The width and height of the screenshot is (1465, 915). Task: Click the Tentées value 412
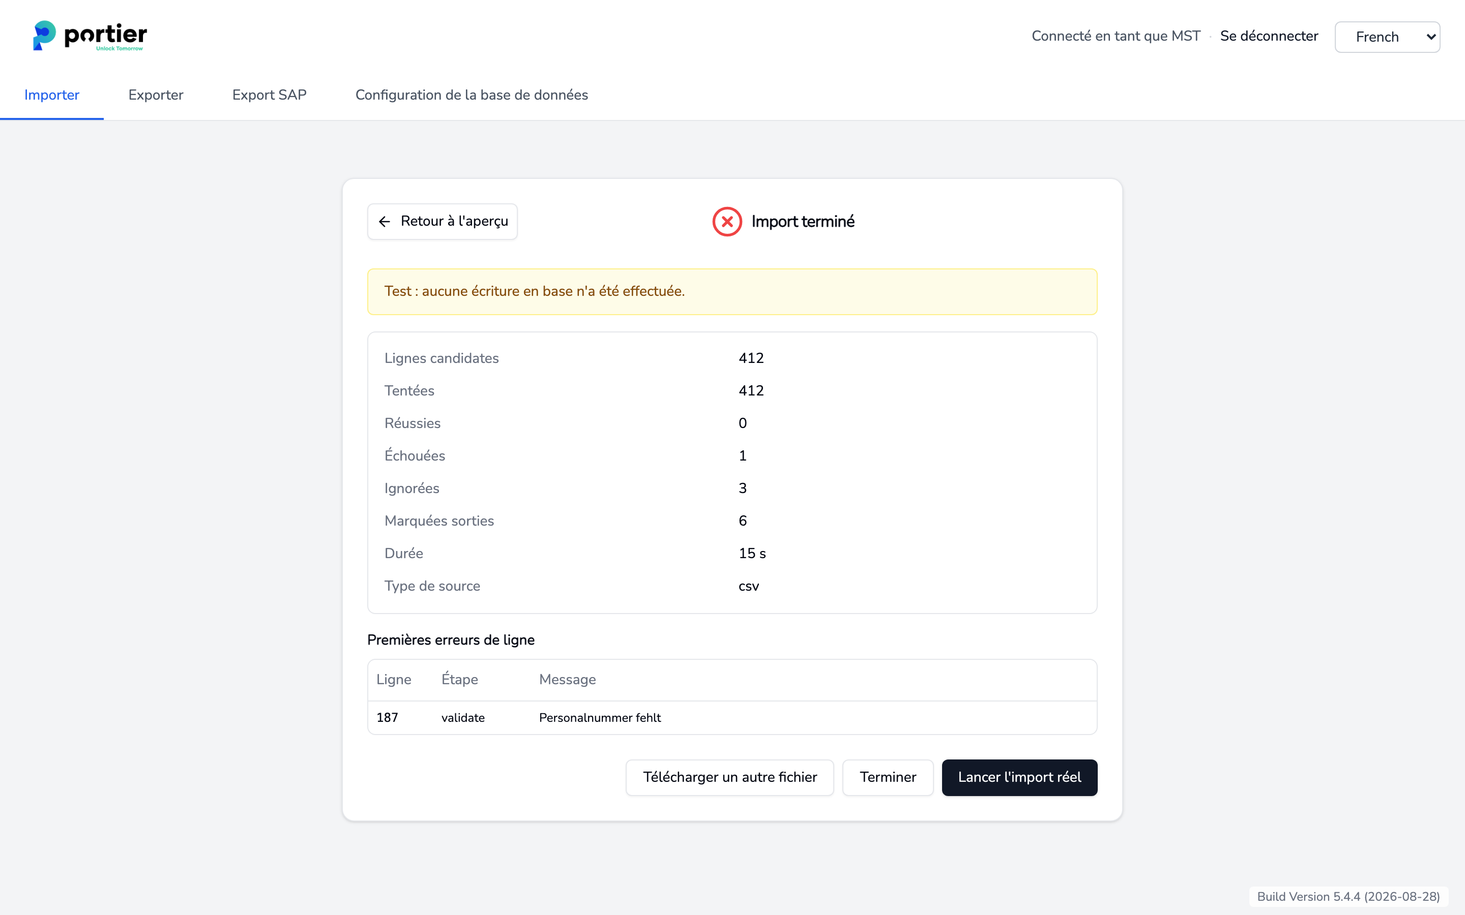(x=751, y=391)
